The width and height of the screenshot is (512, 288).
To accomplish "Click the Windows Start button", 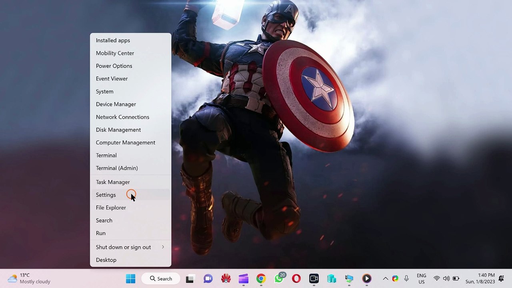I will click(x=131, y=278).
